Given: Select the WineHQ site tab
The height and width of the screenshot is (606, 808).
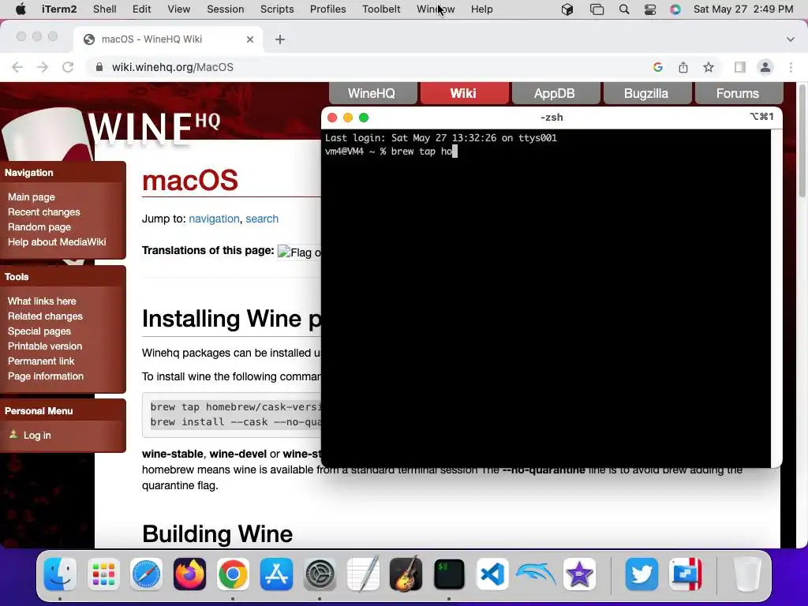Looking at the screenshot, I should 372,93.
